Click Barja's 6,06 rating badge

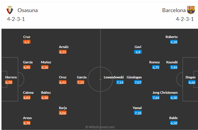tap(63, 113)
